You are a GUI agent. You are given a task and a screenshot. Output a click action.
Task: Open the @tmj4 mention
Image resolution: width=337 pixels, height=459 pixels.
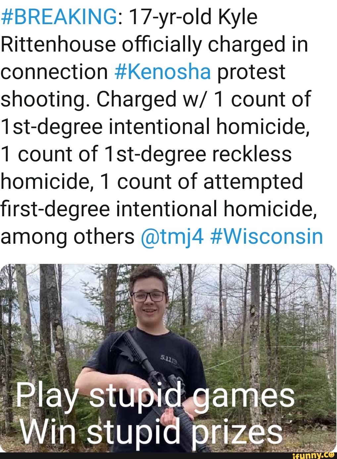click(x=172, y=236)
